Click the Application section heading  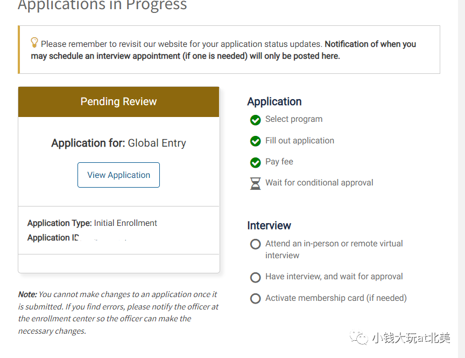point(274,101)
